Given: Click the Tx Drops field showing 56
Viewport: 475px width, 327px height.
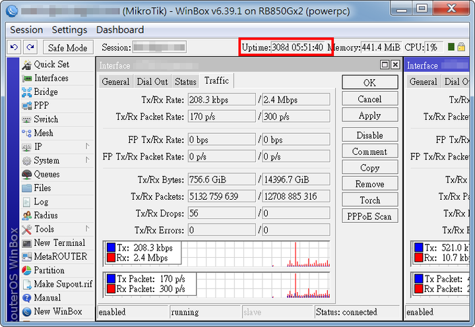Looking at the screenshot, I should (222, 213).
